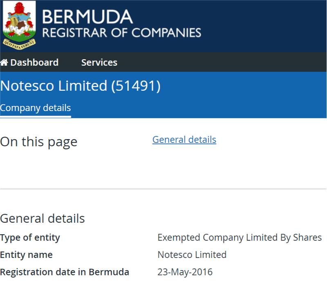Open the Services menu

pyautogui.click(x=99, y=62)
